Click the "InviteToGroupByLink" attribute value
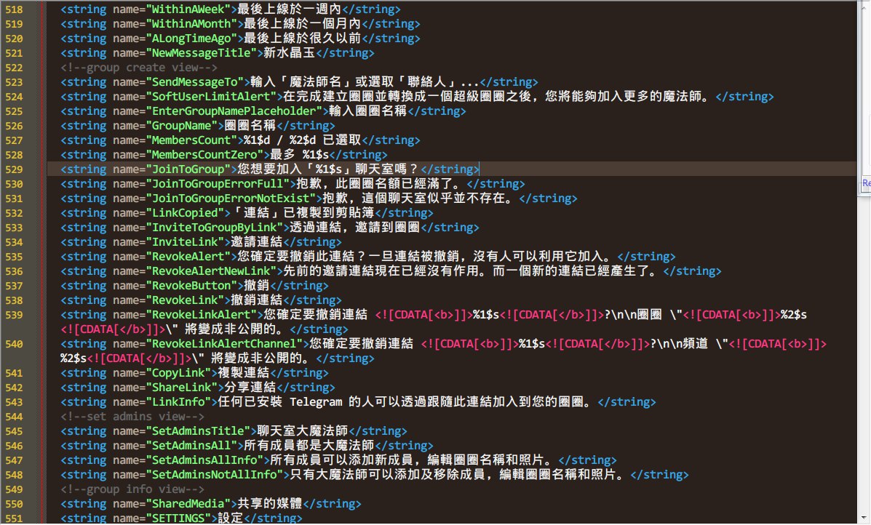 point(215,228)
